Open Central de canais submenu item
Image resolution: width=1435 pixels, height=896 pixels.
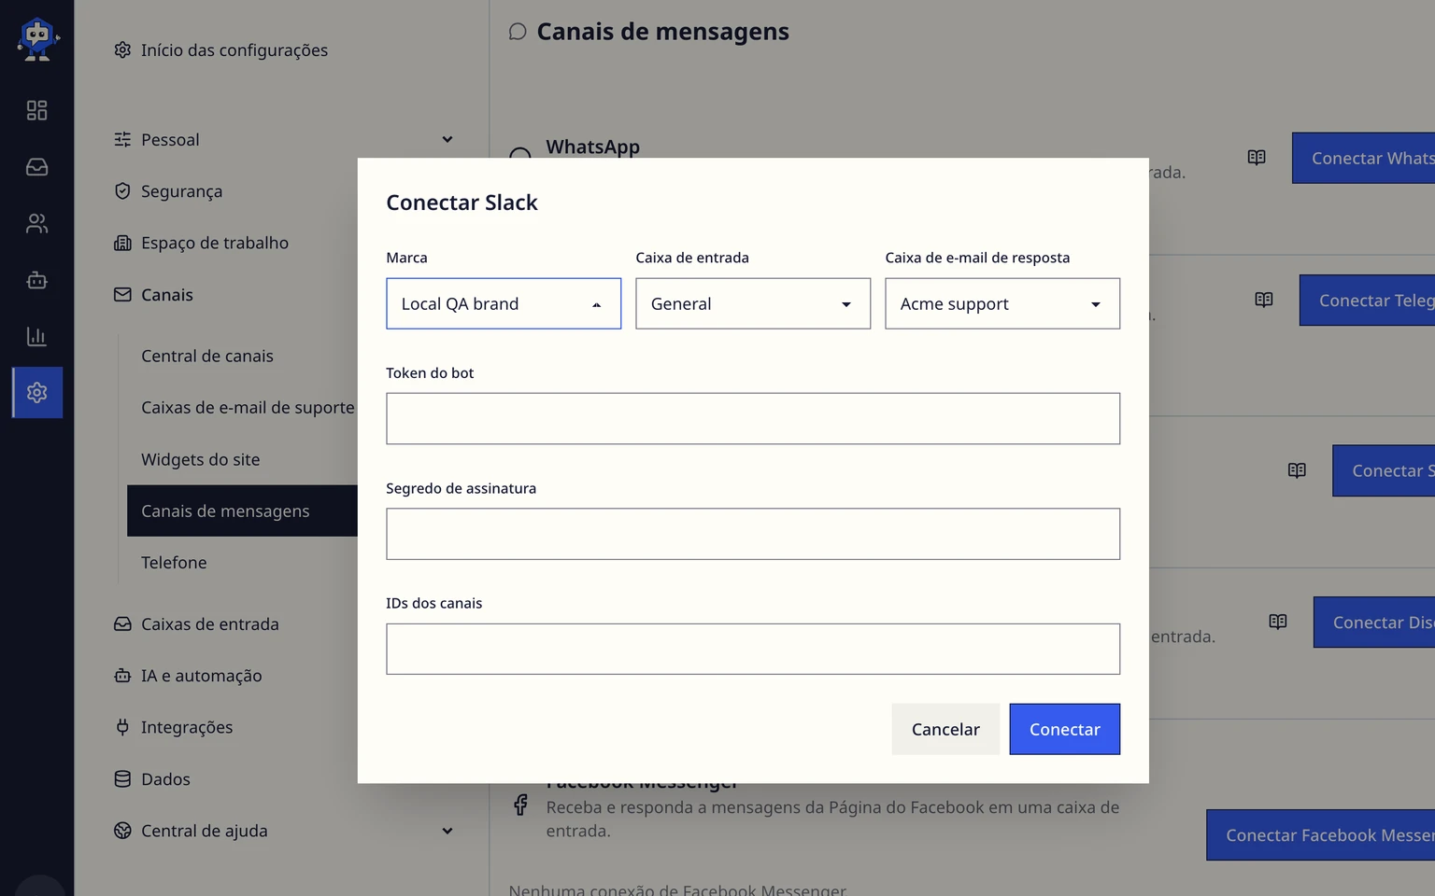pyautogui.click(x=207, y=356)
